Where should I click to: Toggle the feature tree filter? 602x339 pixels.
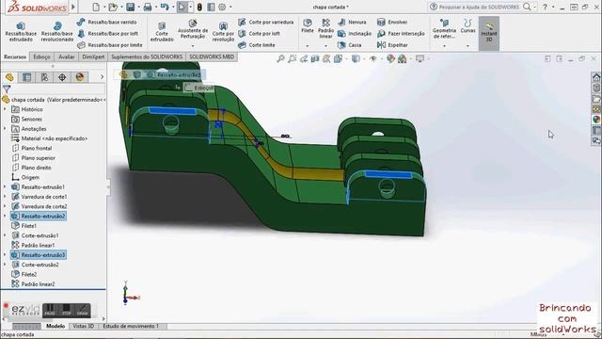tap(7, 89)
